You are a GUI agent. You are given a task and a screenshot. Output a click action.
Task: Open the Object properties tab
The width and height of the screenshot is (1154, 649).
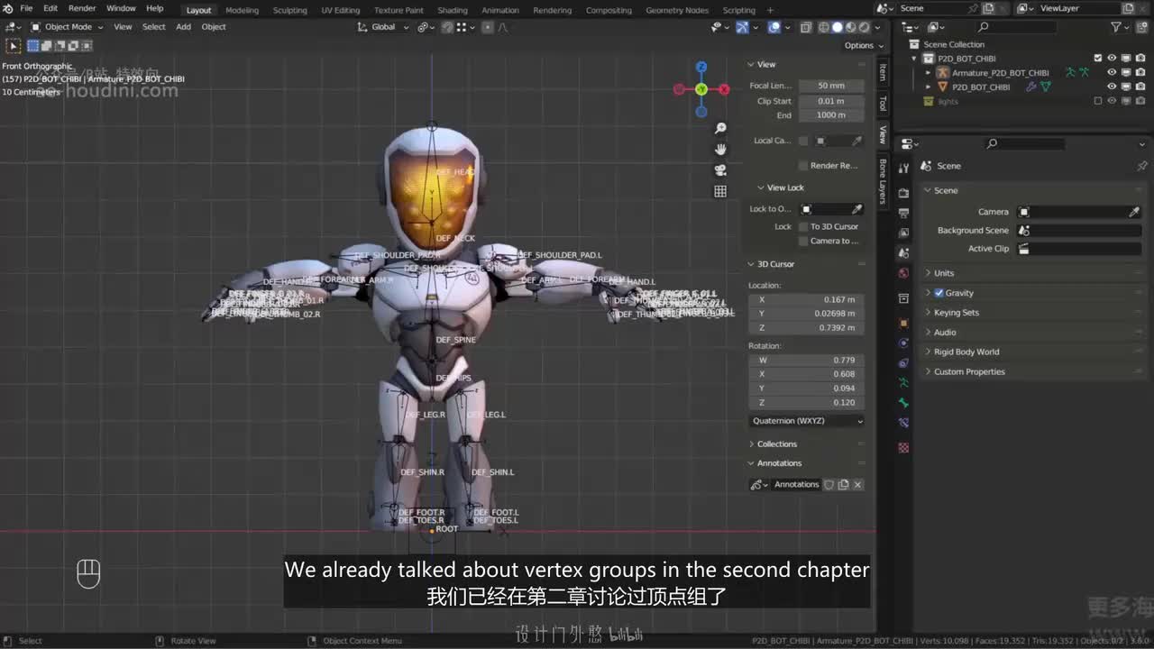click(903, 323)
